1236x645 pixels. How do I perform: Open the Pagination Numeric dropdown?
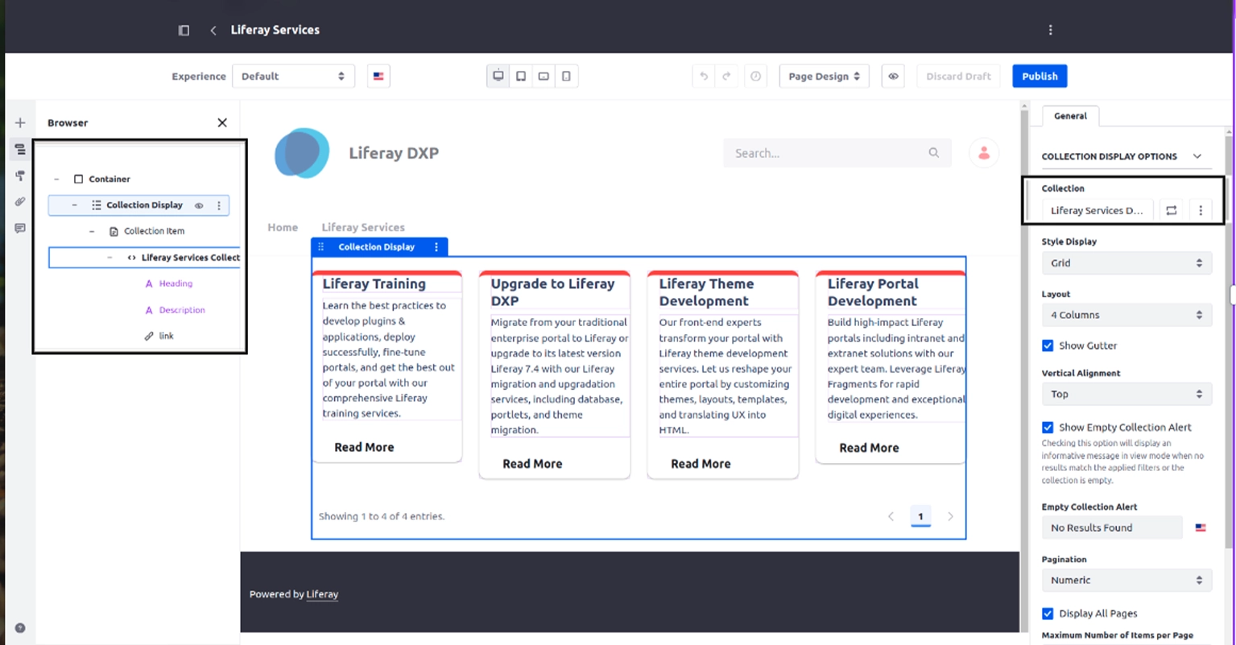point(1126,580)
